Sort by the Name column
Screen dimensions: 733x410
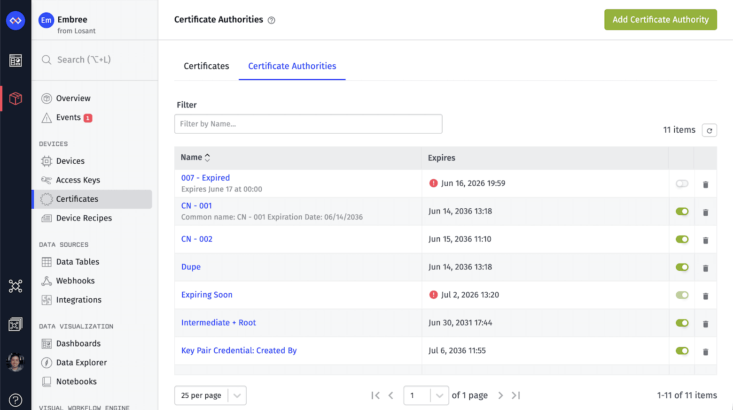[195, 158]
